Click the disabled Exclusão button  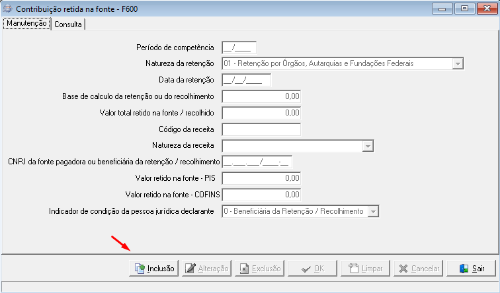click(x=259, y=269)
